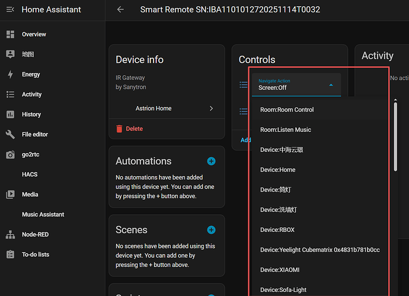Click the Device info heading
Viewport: 409px width, 296px height.
pos(139,60)
